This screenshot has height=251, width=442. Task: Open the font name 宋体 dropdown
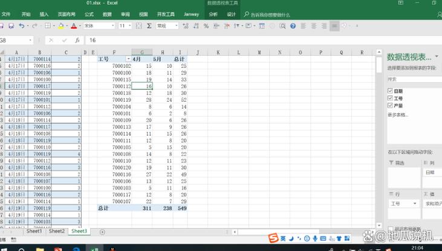point(112,26)
